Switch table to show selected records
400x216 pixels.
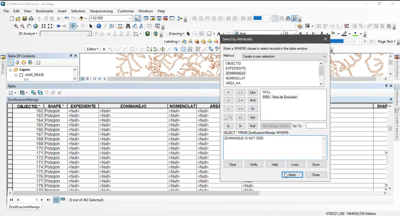pos(63,200)
